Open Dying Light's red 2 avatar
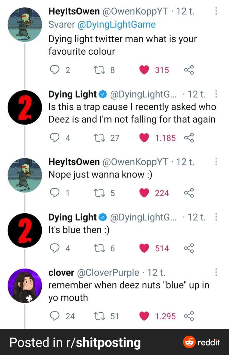This screenshot has width=229, height=355. tap(25, 107)
